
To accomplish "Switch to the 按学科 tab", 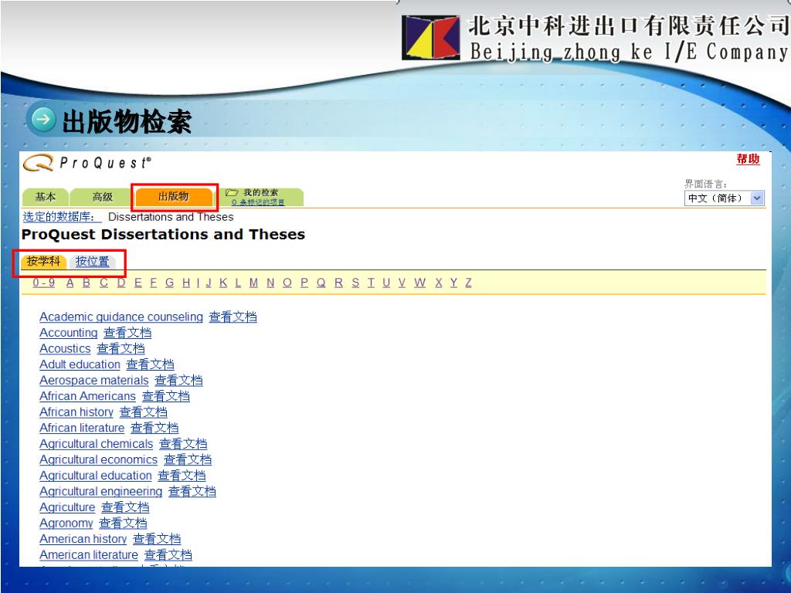I will (43, 261).
